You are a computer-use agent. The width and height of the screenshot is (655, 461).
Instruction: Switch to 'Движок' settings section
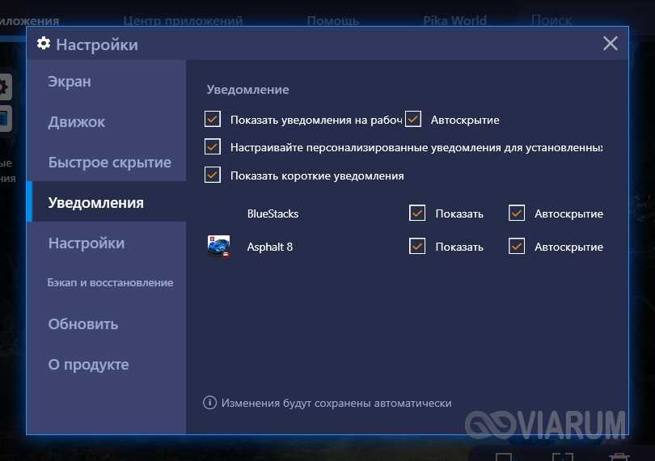77,122
